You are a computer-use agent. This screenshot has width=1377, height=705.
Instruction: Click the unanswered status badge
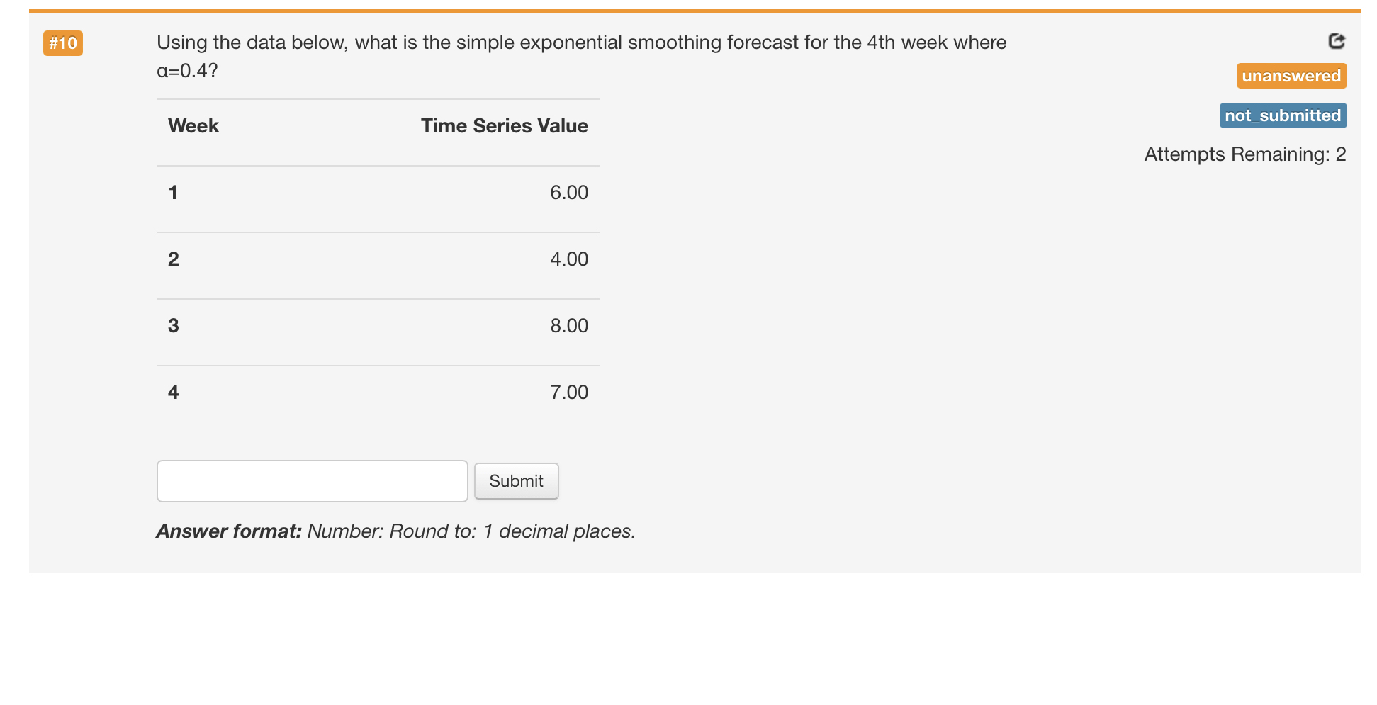[x=1291, y=76]
